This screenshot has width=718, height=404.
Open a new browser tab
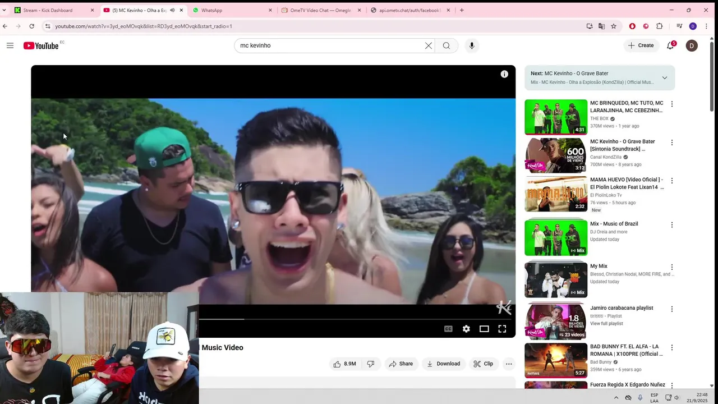pyautogui.click(x=462, y=10)
